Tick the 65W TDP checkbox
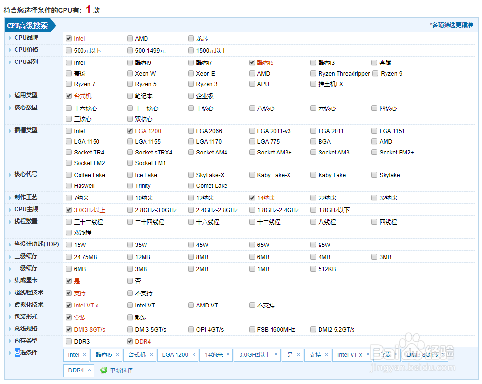The width and height of the screenshot is (482, 384). tap(252, 245)
